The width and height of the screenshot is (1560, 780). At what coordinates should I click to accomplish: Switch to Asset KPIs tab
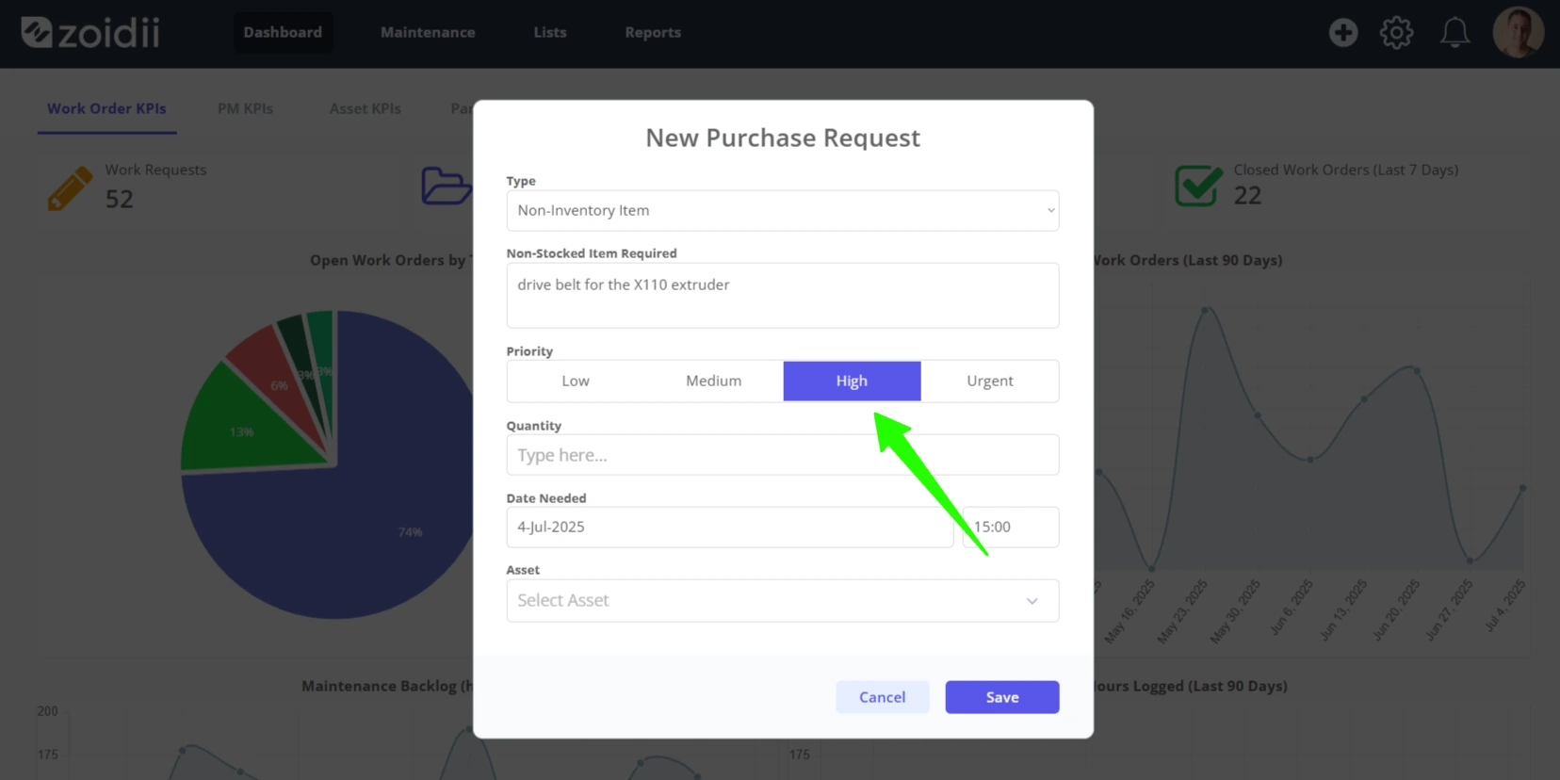365,108
